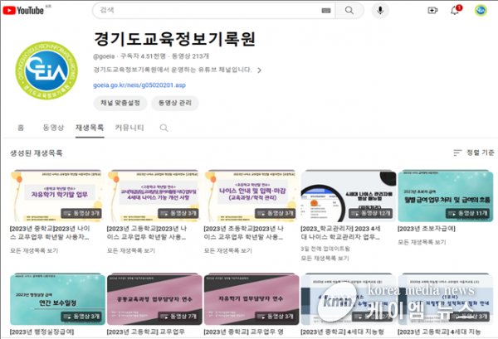Start voice search with microphone icon
This screenshot has width=498, height=339.
380,11
